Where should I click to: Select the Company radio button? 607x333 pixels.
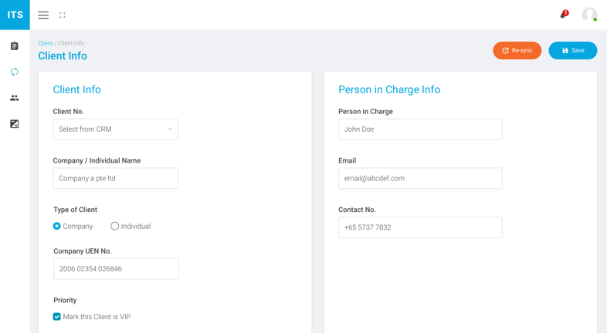pos(57,226)
